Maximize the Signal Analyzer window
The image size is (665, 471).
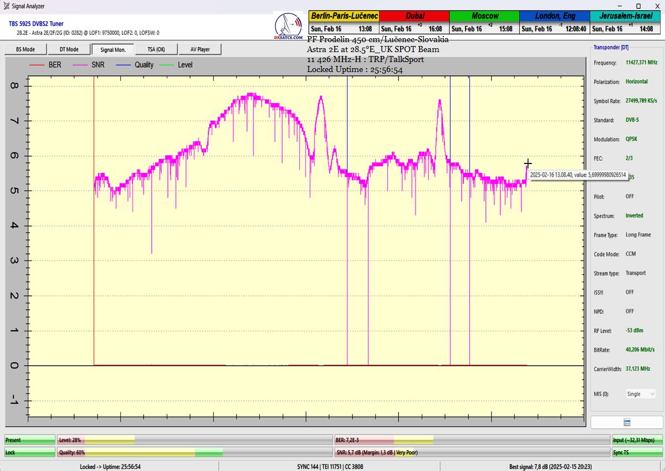[638, 6]
